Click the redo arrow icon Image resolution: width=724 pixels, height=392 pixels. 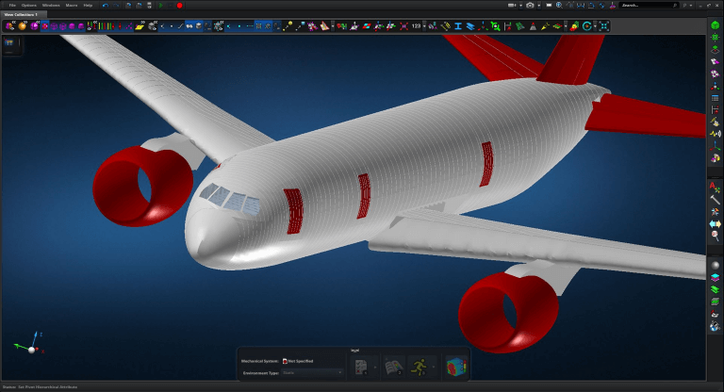(x=116, y=5)
